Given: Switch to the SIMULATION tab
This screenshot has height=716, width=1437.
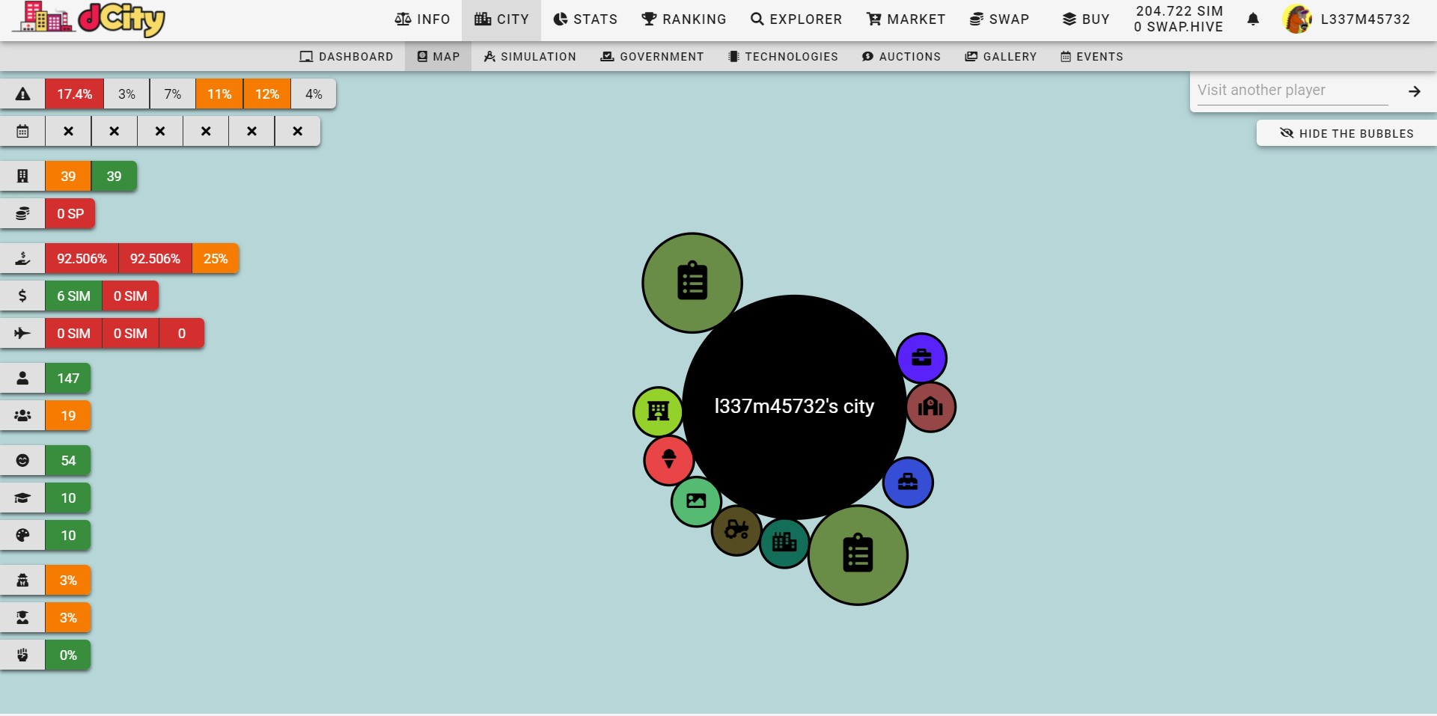Looking at the screenshot, I should click(530, 57).
